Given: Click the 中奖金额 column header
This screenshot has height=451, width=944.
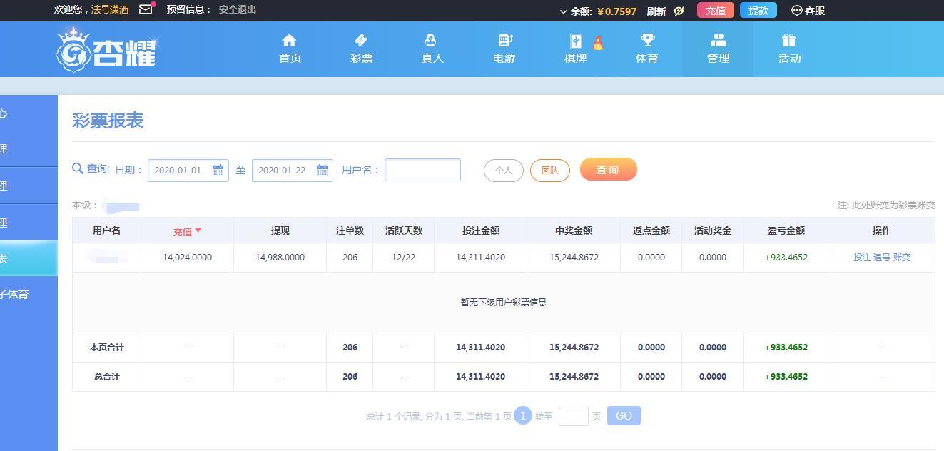Looking at the screenshot, I should coord(574,230).
